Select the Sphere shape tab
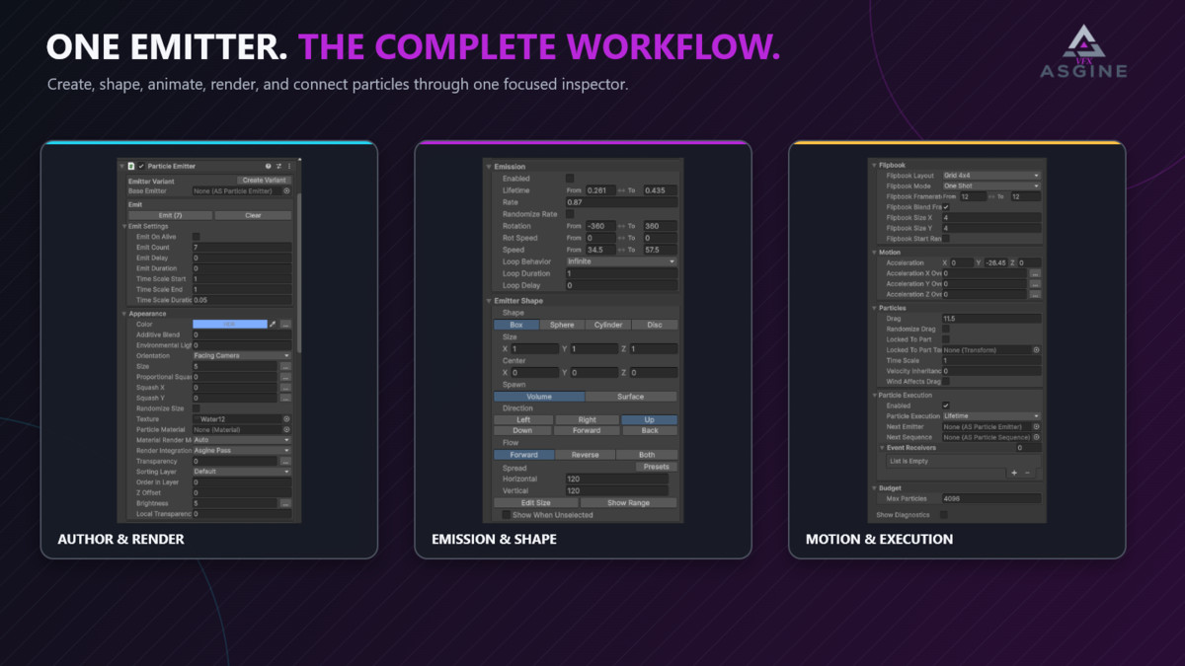The image size is (1185, 666). (562, 325)
